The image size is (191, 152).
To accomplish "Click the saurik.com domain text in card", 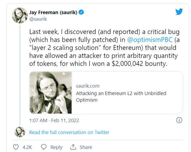I will pos(88,86).
